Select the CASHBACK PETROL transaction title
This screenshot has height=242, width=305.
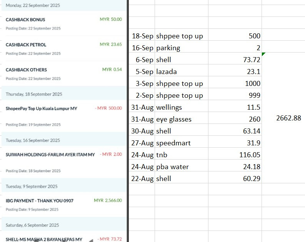click(x=26, y=45)
